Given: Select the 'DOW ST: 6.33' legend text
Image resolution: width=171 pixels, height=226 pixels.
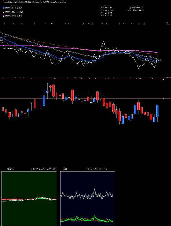Looking at the screenshot, I should click(13, 8).
